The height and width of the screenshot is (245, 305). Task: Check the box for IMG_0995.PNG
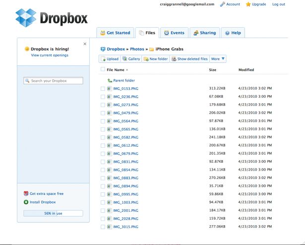point(103,194)
